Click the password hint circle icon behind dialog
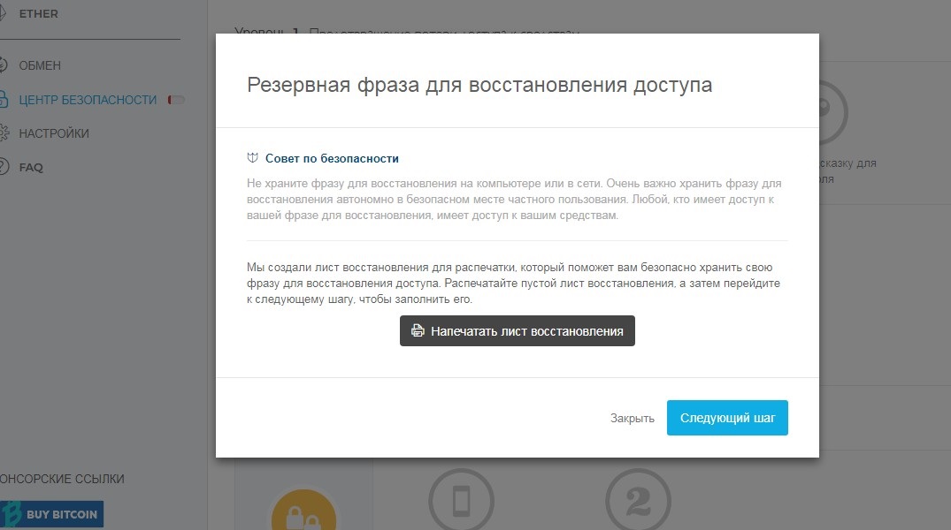 point(833,112)
